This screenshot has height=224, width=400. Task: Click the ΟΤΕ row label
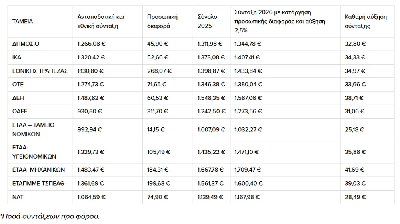pos(18,84)
